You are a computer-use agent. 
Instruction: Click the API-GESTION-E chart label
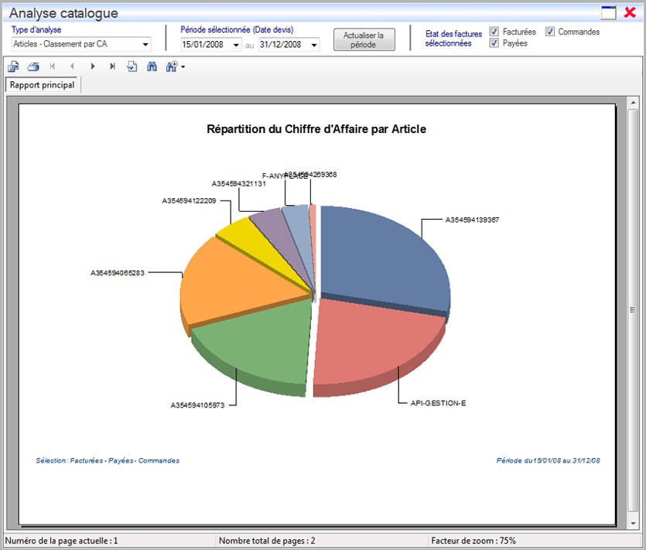[x=438, y=403]
